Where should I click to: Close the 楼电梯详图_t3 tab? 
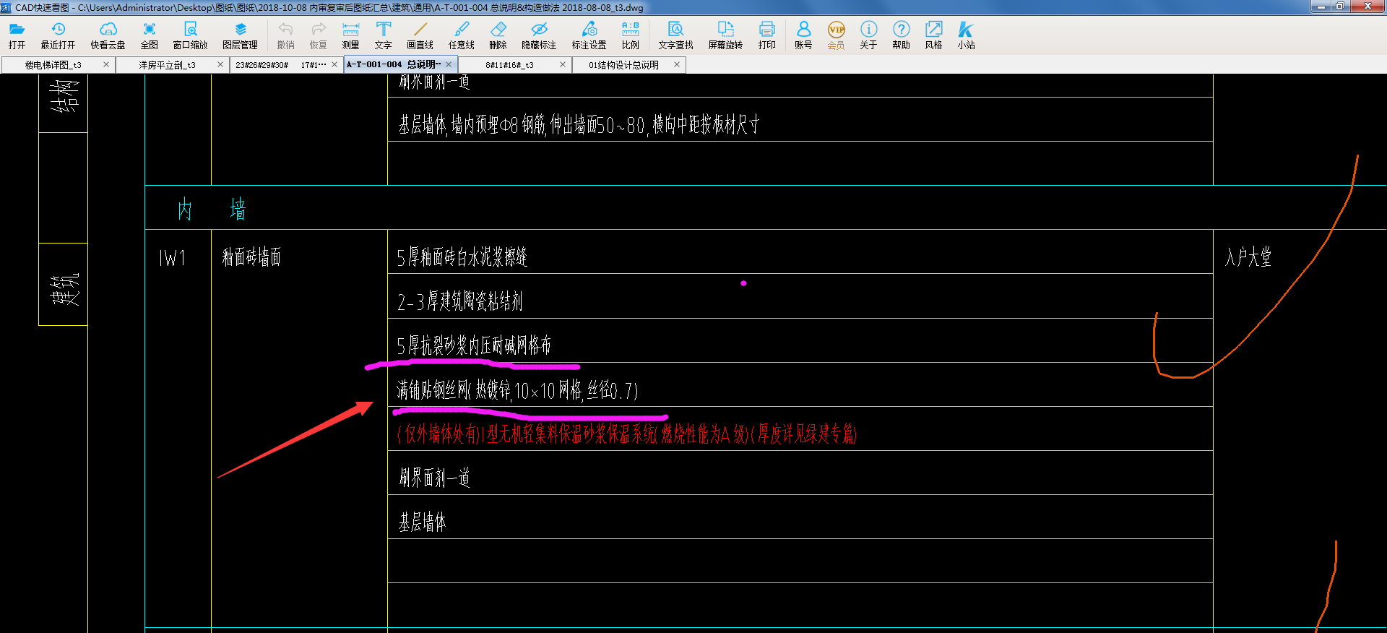pos(106,64)
